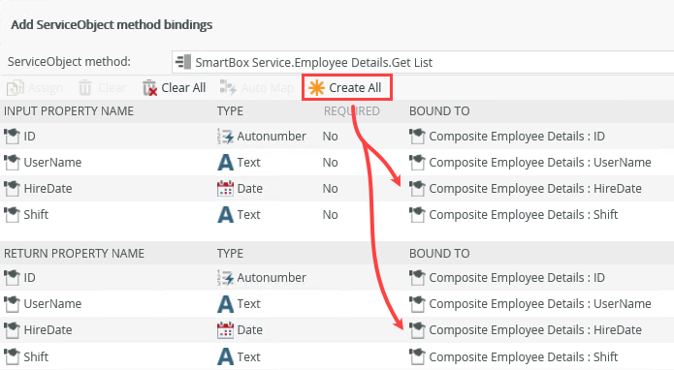Select input binding Composite Employee Details : Shift
Image resolution: width=674 pixels, height=370 pixels.
[523, 215]
